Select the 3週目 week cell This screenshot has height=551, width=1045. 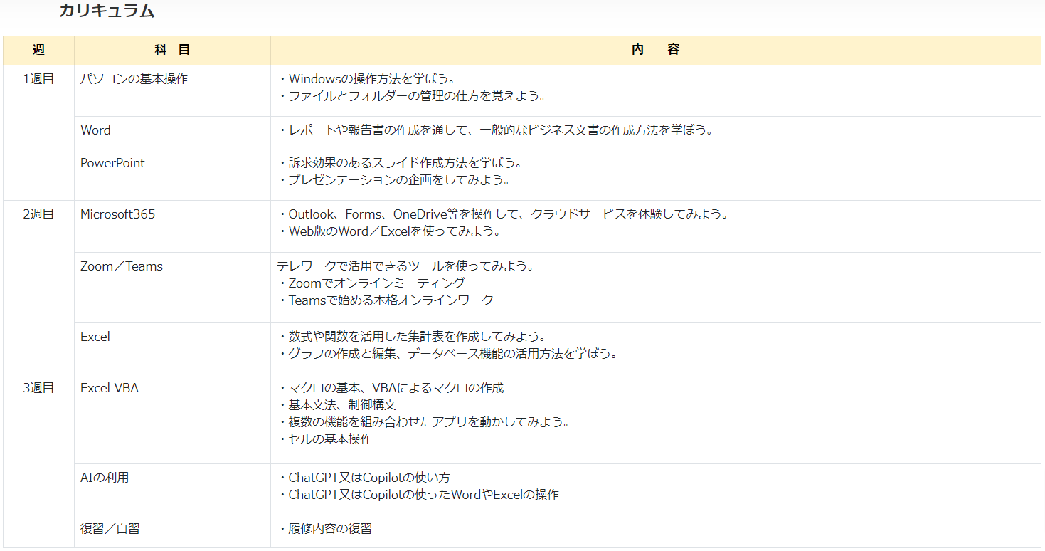point(38,388)
